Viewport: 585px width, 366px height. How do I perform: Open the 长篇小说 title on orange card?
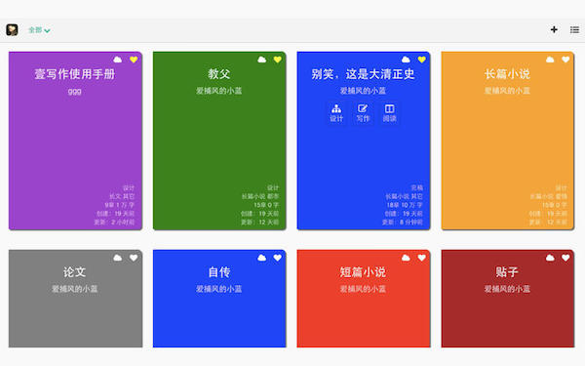coord(507,74)
